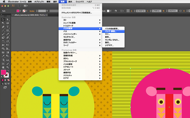
Task: Open the fill color dropdown arrow
Action: [x=20, y=11]
